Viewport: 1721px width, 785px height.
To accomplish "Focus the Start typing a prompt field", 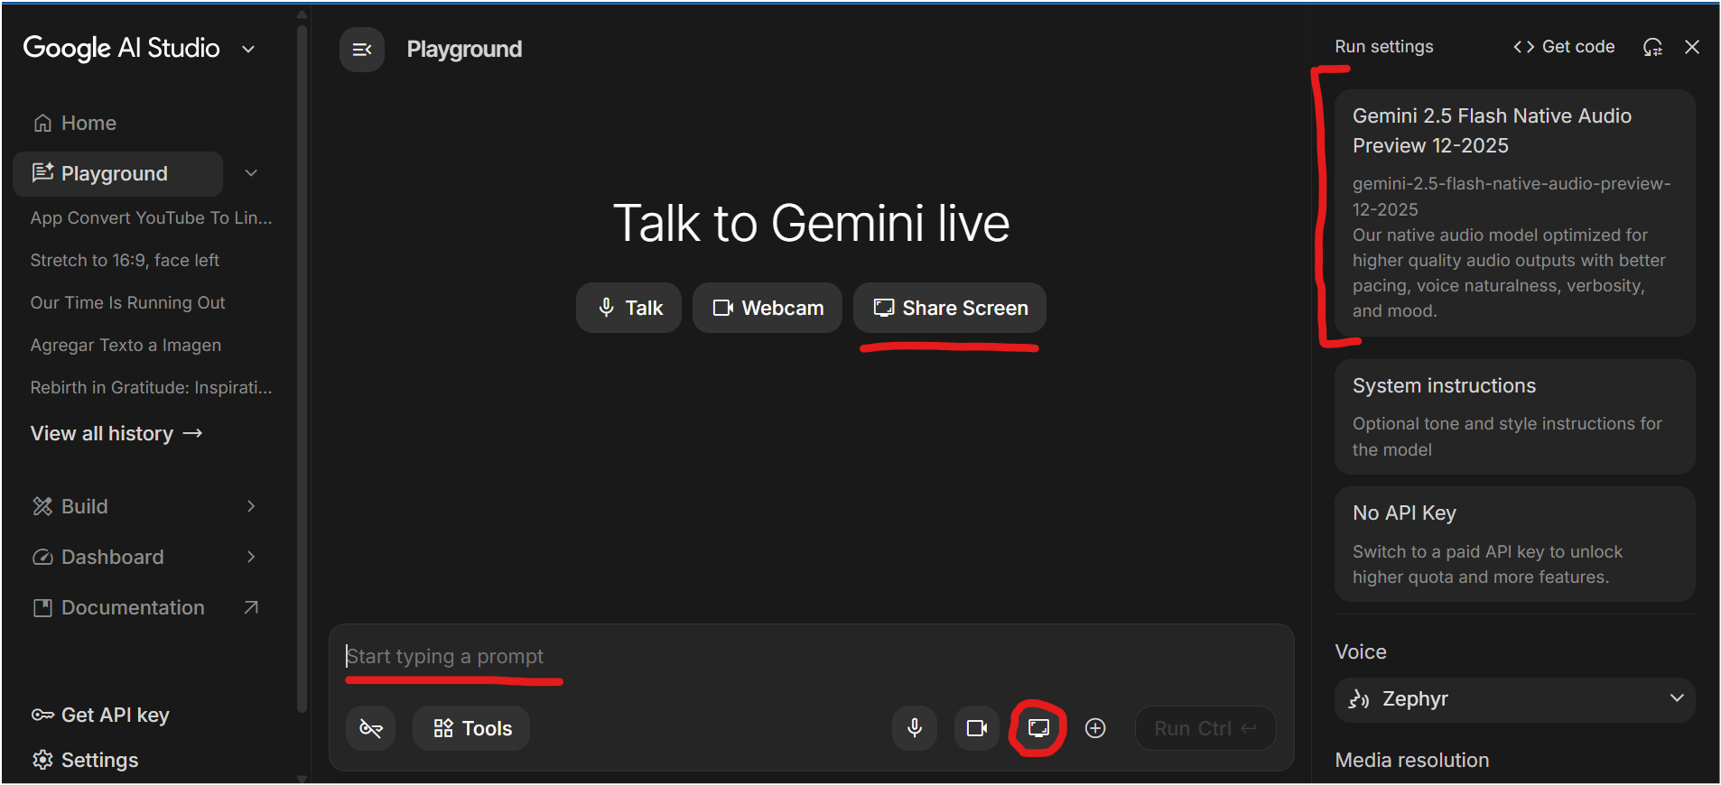I will tap(813, 656).
